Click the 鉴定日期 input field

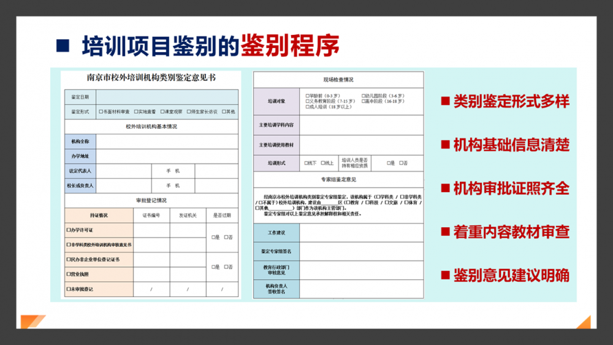click(x=167, y=97)
